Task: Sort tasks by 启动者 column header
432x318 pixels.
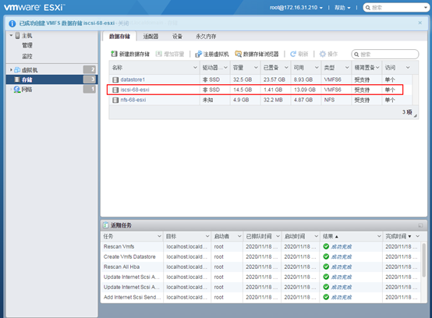Action: click(221, 236)
